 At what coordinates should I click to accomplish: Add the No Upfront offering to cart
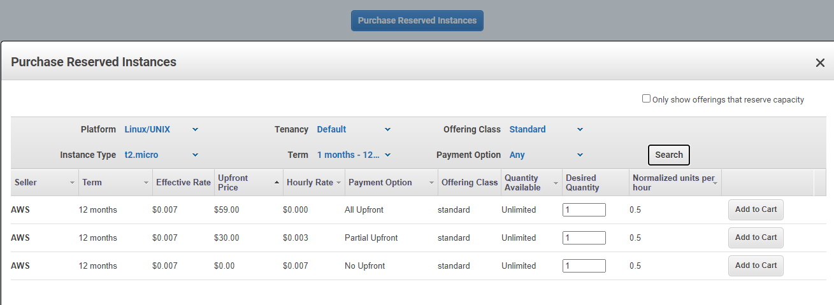pyautogui.click(x=756, y=266)
